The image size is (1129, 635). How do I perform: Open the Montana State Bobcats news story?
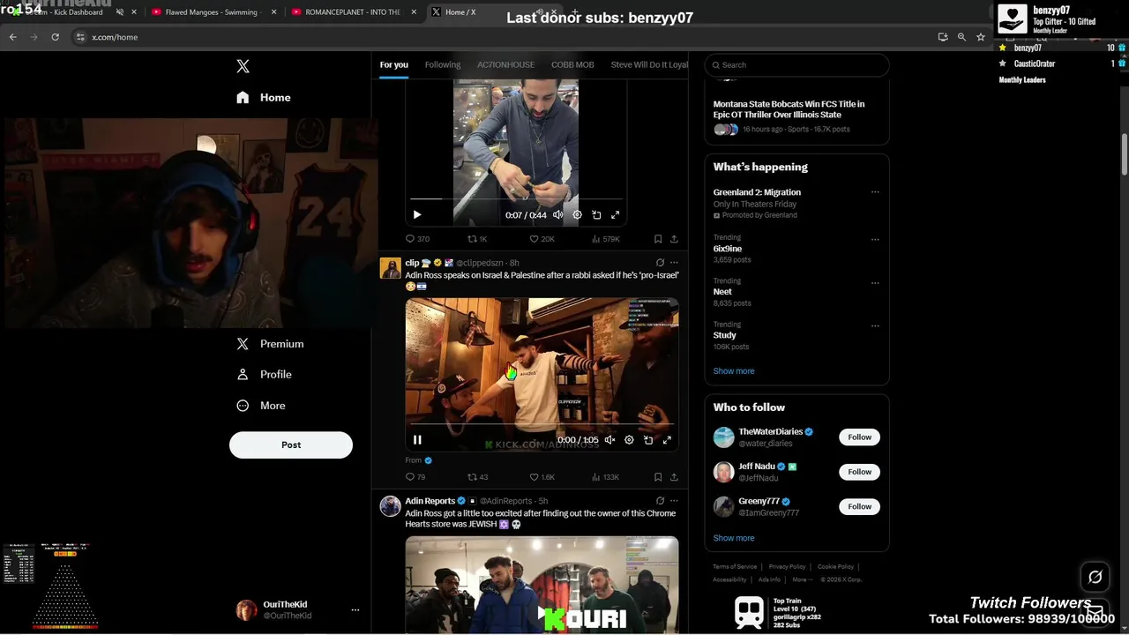click(789, 109)
